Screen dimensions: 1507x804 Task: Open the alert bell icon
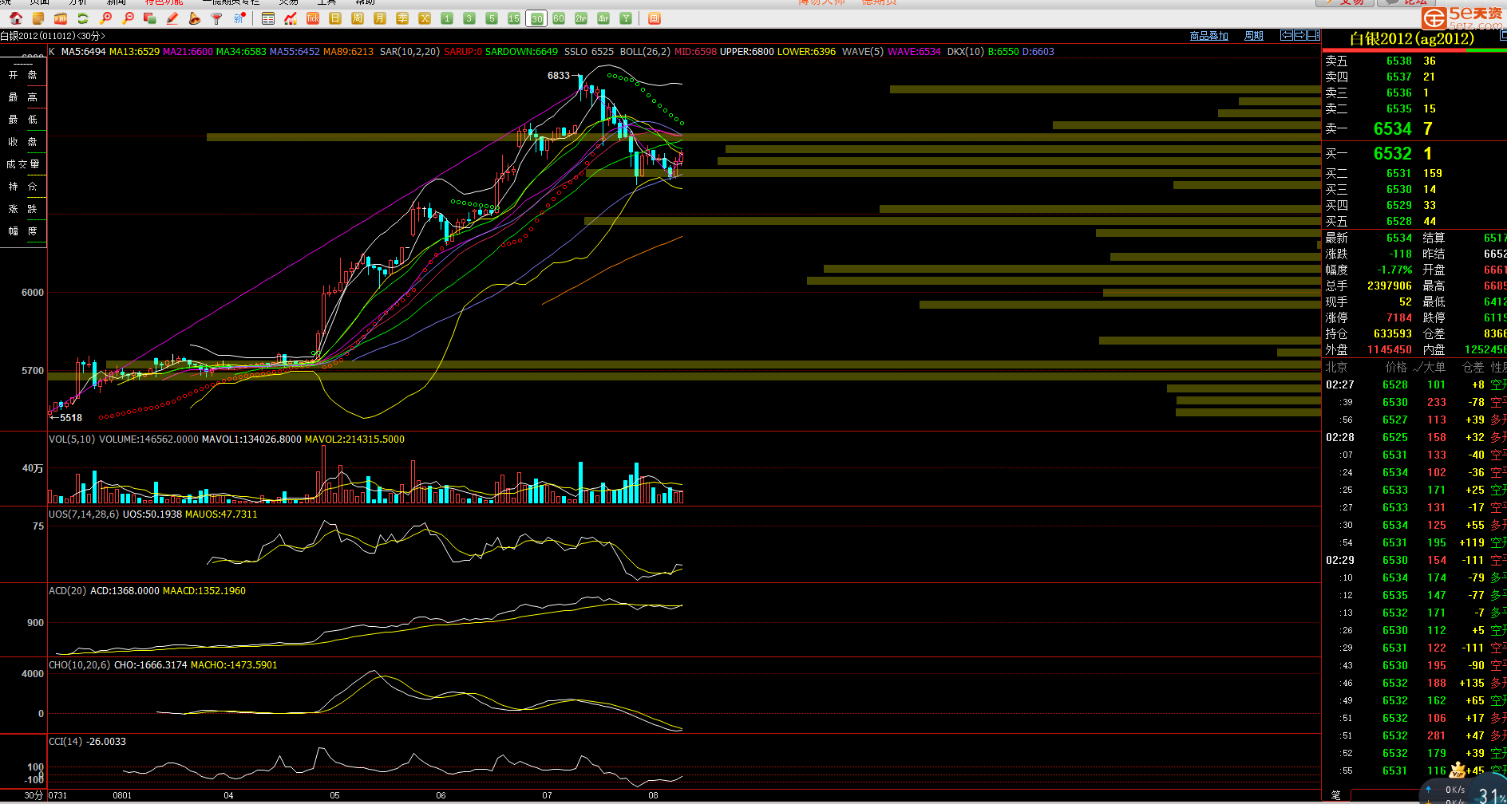[194, 18]
